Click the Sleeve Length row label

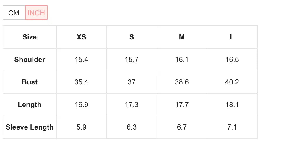(x=30, y=127)
